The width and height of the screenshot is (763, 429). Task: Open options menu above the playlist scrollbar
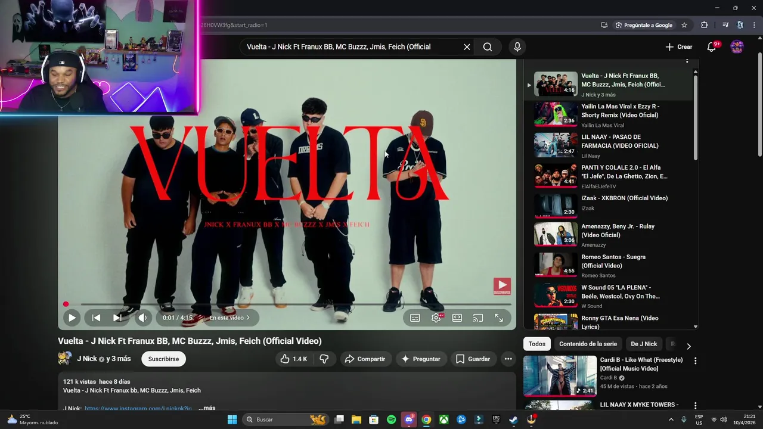coord(687,61)
